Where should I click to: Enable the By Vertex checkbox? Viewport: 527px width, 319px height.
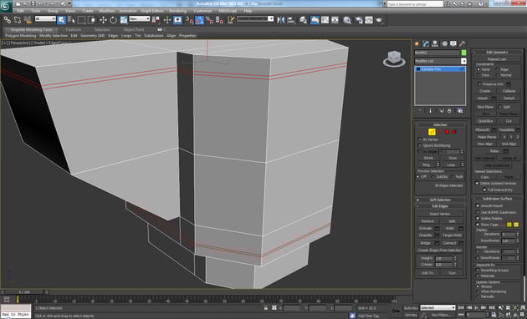(x=420, y=139)
